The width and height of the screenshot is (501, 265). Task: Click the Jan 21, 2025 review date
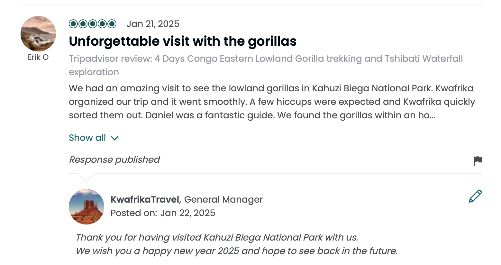tap(153, 24)
